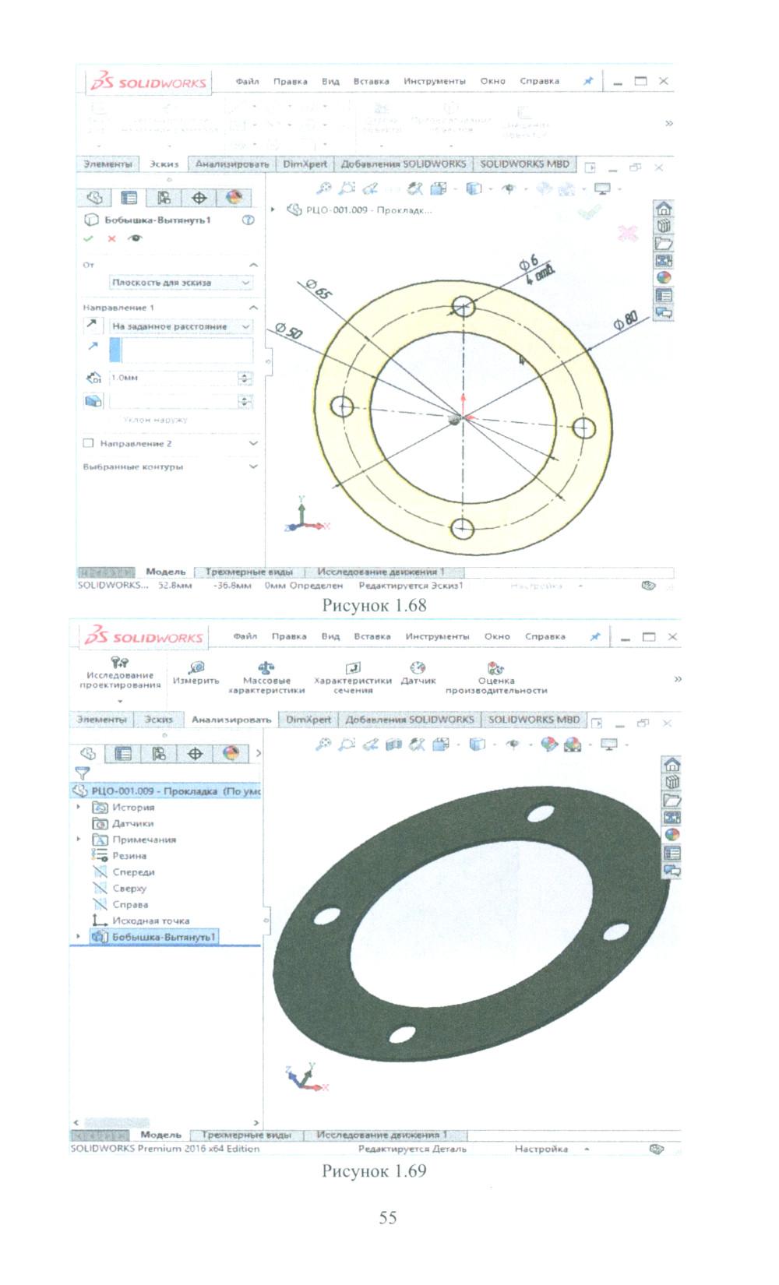779x1285 pixels.
Task: Click green checkmark to accept Boss-Extrude
Action: (89, 239)
